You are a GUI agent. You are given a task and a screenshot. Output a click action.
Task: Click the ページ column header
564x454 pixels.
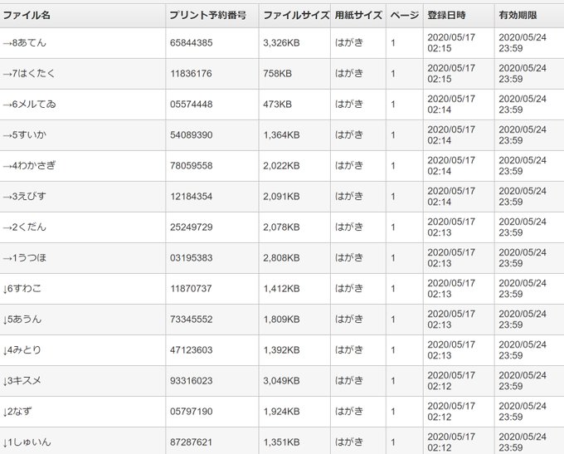click(x=405, y=15)
